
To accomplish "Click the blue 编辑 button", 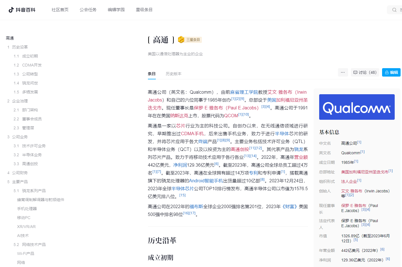I will point(391,72).
